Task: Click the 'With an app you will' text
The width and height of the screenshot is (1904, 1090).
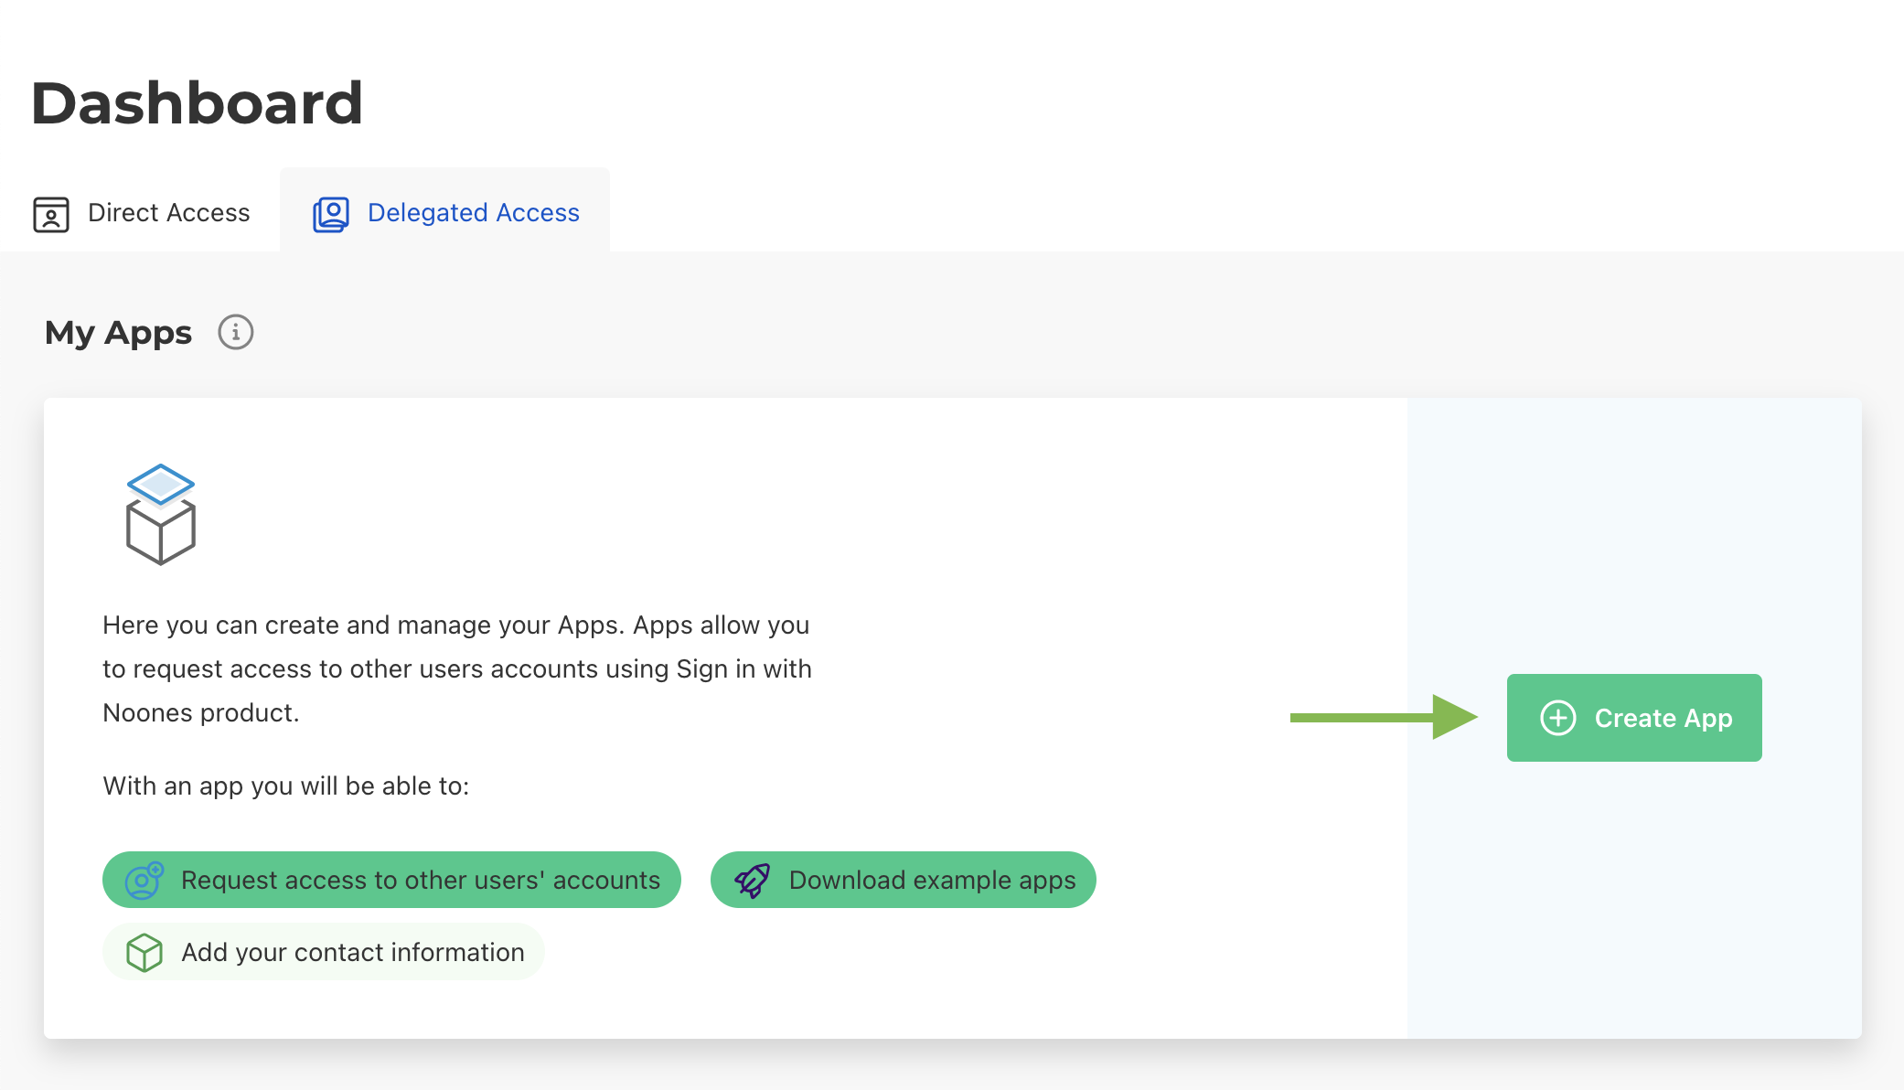Action: click(x=285, y=785)
